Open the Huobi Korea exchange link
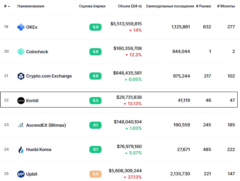240x181 pixels. point(39,149)
